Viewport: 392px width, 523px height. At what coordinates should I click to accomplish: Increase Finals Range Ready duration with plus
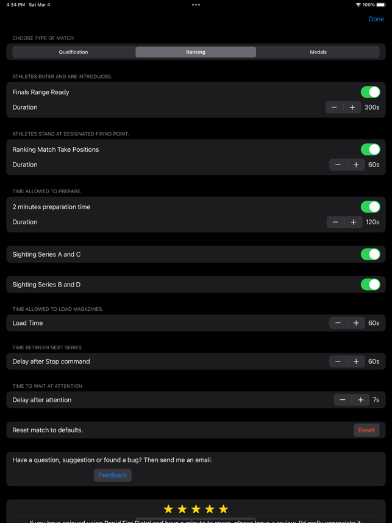(352, 107)
